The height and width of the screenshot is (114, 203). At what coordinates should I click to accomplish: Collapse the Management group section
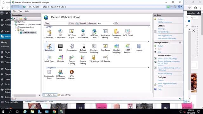tap(148, 68)
